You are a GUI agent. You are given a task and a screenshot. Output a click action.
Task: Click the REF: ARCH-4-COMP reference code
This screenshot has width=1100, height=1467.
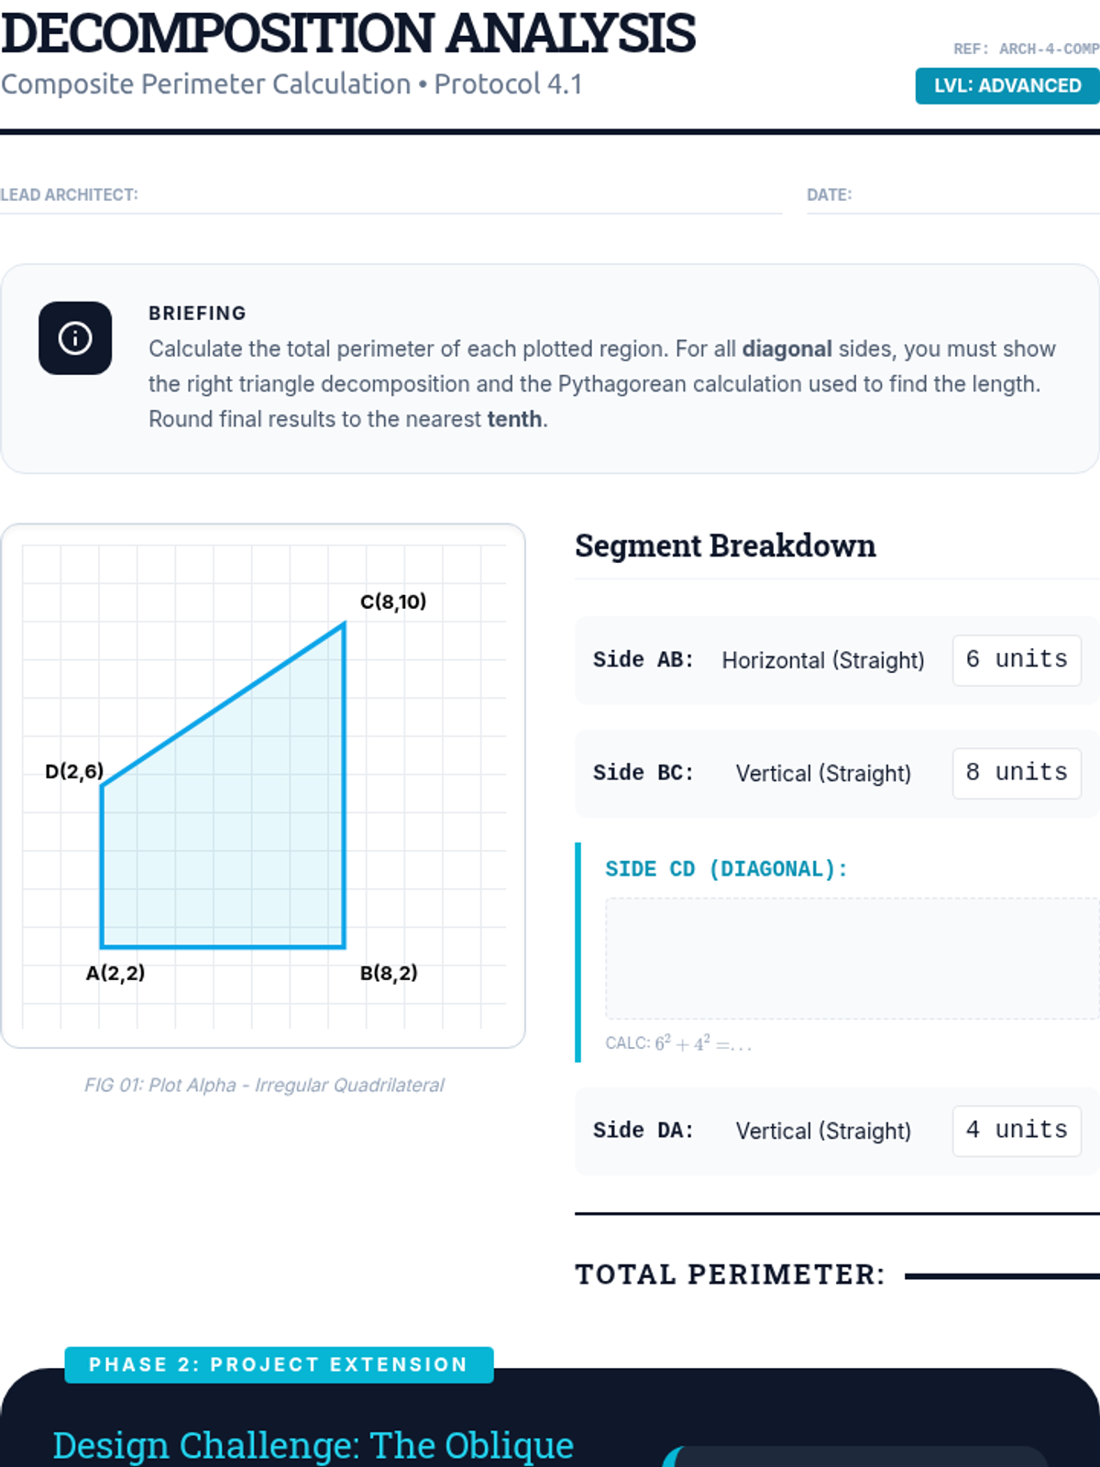click(1026, 50)
